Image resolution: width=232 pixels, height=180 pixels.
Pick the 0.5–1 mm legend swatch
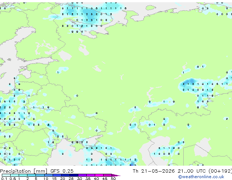(x=15, y=175)
